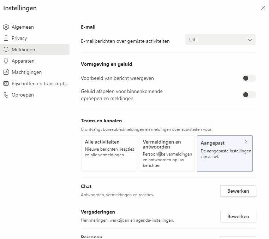
Task: Close the Instellingen dialog
Action: pyautogui.click(x=263, y=8)
